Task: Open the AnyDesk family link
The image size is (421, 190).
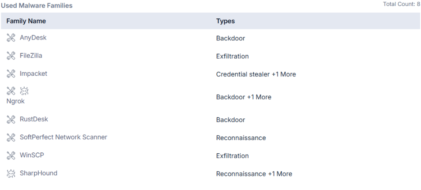Action: (33, 38)
